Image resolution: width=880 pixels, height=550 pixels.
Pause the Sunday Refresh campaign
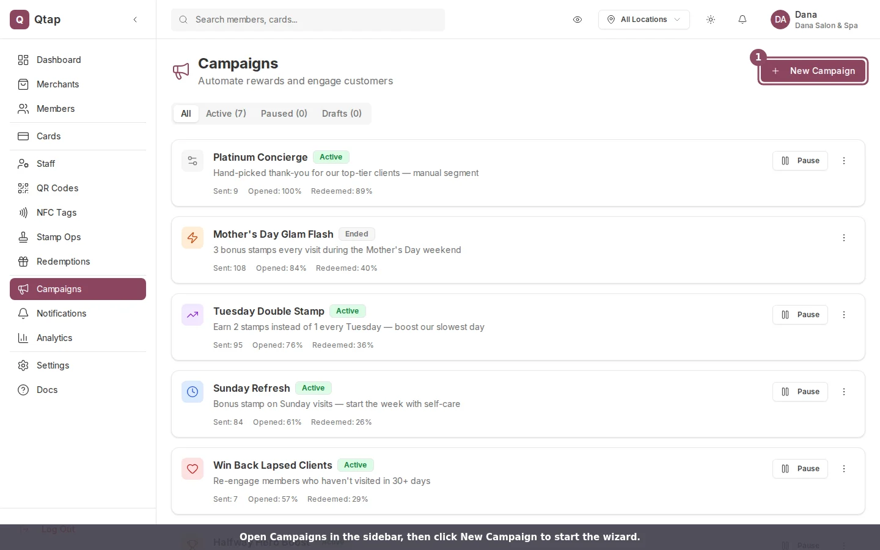point(800,392)
